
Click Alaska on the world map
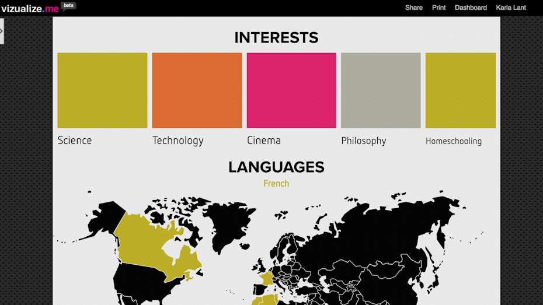[105, 219]
